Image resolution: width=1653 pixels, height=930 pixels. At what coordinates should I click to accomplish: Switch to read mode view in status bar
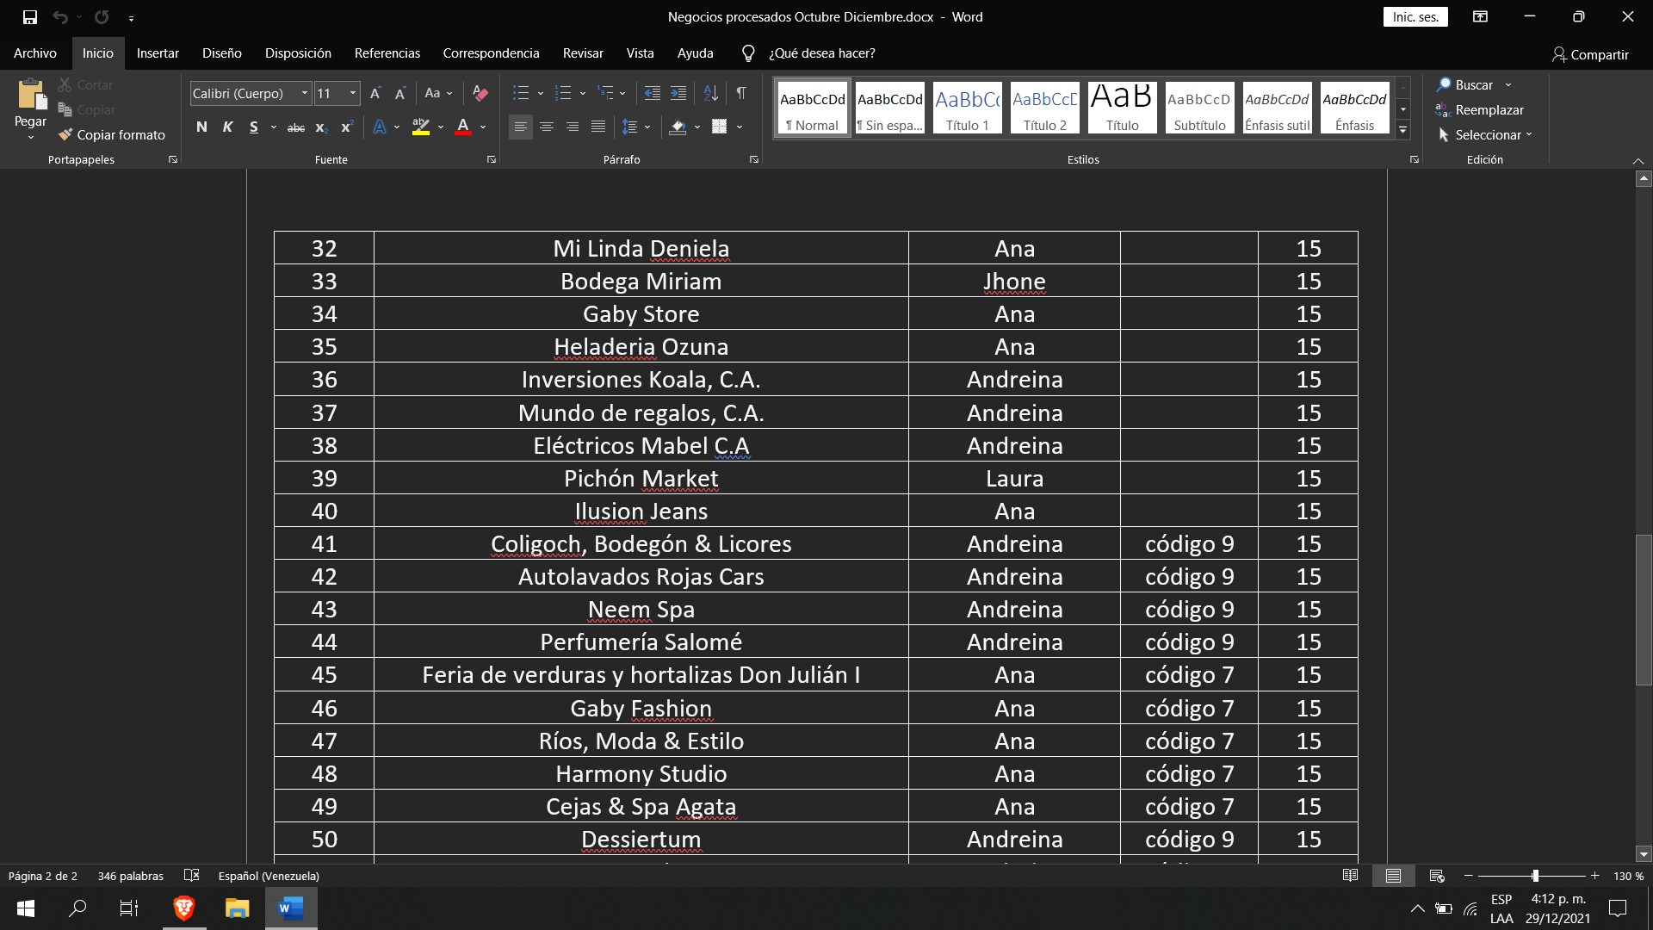pos(1350,876)
